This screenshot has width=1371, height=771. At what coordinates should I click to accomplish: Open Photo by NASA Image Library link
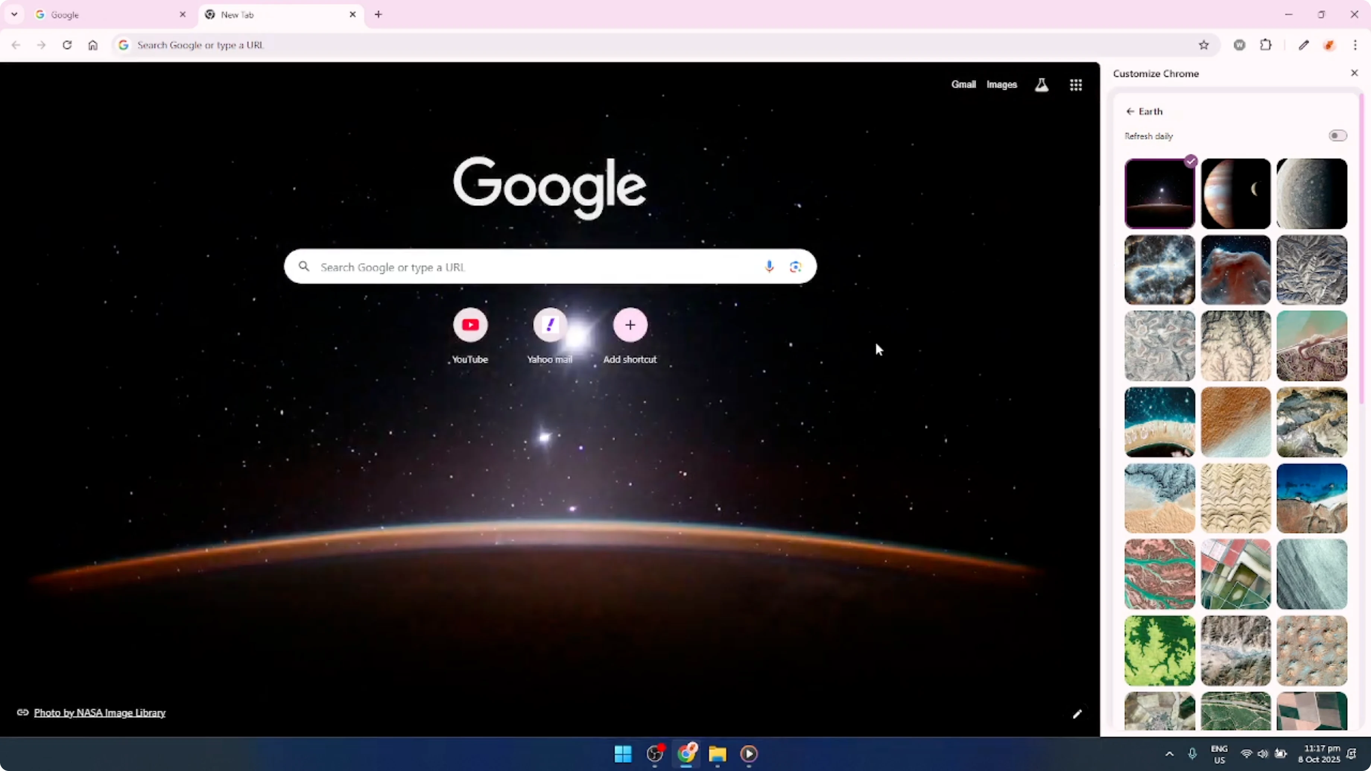pos(99,713)
